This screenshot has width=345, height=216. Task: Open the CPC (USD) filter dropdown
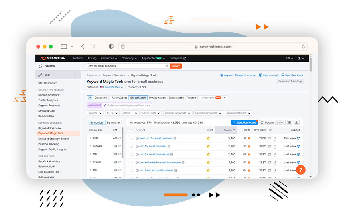coord(151,113)
